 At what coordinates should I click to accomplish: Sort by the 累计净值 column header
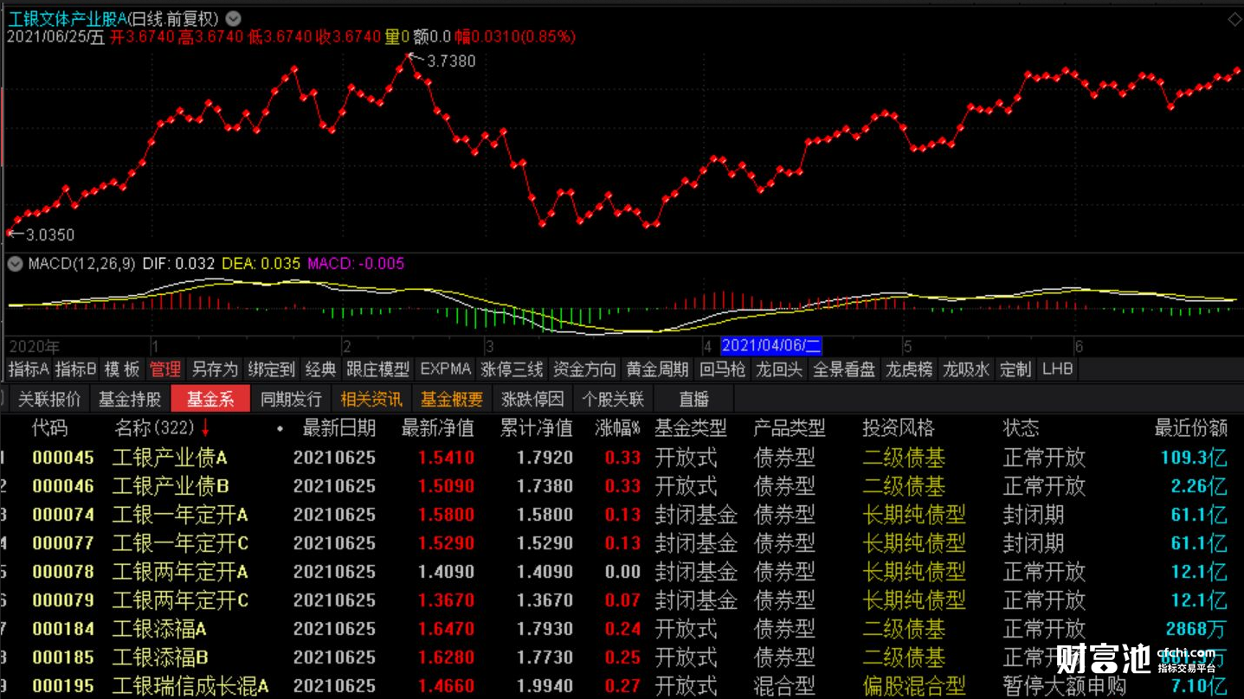point(537,428)
